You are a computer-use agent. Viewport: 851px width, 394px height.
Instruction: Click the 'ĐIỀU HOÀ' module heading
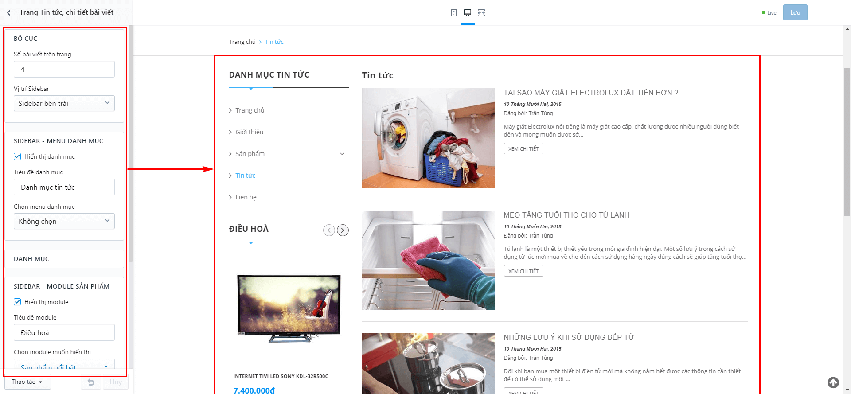(x=249, y=229)
